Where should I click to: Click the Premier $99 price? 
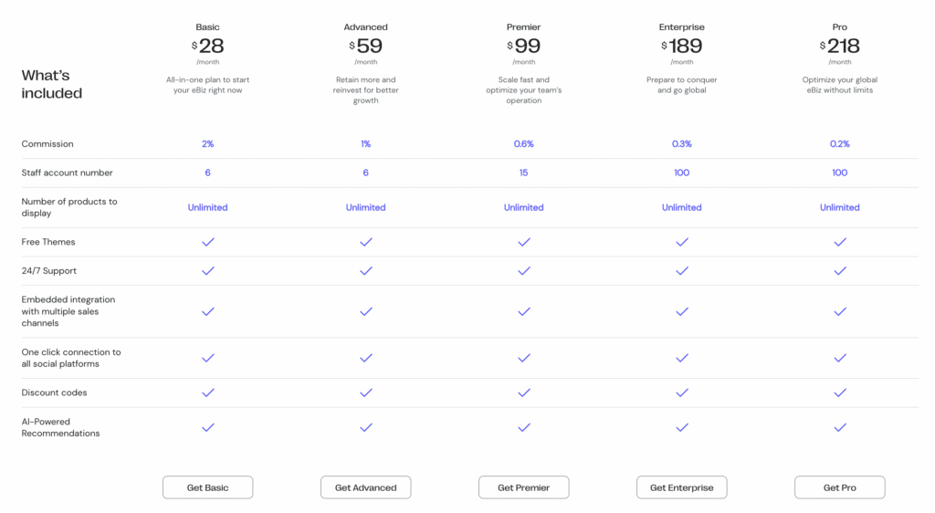point(523,46)
